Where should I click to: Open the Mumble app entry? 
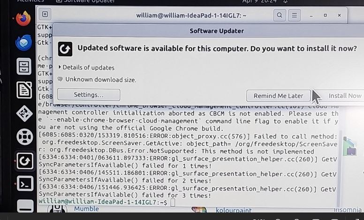coord(86,209)
